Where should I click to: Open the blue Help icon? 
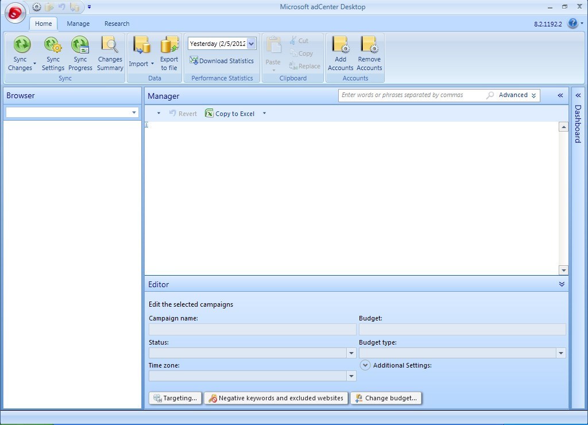click(572, 23)
